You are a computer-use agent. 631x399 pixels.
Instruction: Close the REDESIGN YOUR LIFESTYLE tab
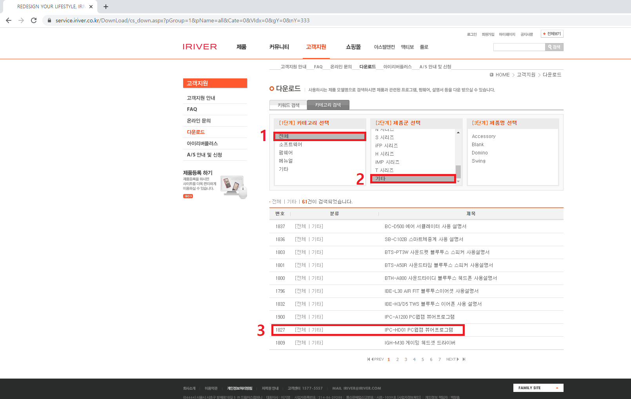pyautogui.click(x=91, y=7)
